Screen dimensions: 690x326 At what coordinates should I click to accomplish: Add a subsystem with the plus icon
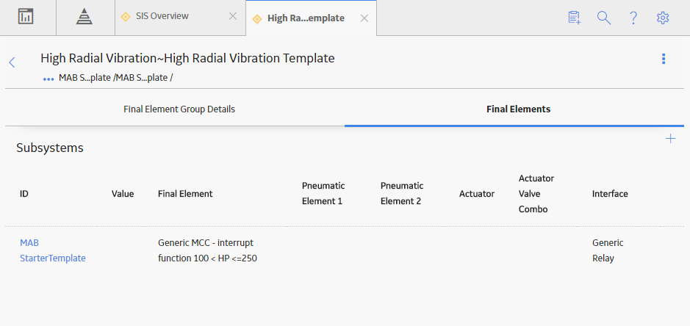670,139
